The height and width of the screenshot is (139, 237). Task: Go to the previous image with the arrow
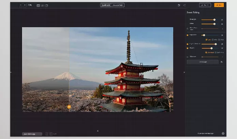tap(47, 134)
